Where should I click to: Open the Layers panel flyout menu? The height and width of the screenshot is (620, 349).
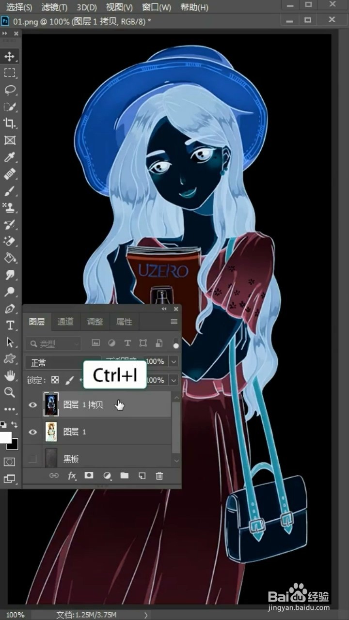tap(174, 322)
